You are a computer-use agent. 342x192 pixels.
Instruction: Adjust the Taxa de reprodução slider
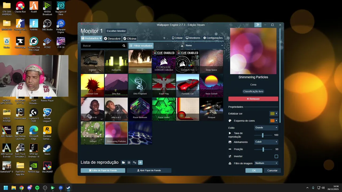(x=263, y=135)
